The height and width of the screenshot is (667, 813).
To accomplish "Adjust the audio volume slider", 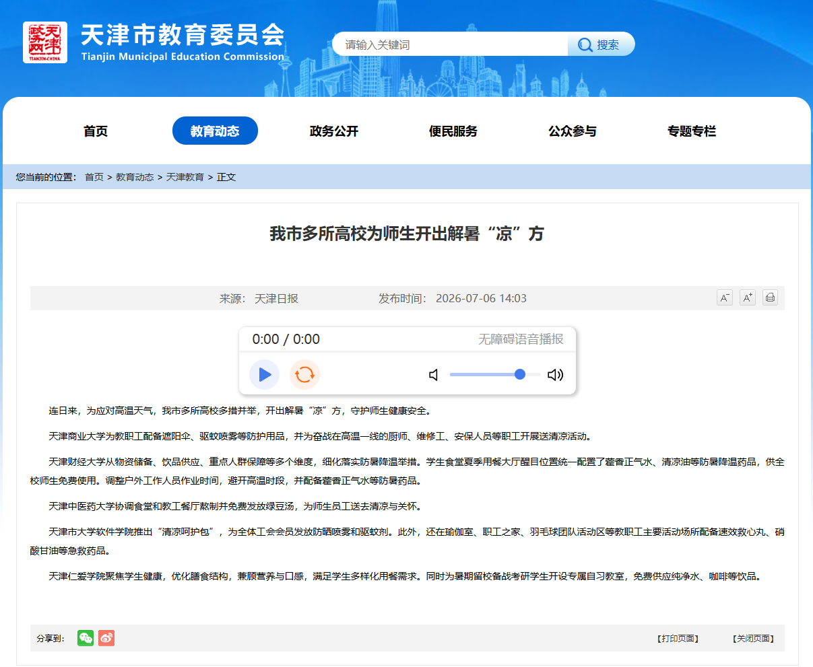I will coord(495,374).
